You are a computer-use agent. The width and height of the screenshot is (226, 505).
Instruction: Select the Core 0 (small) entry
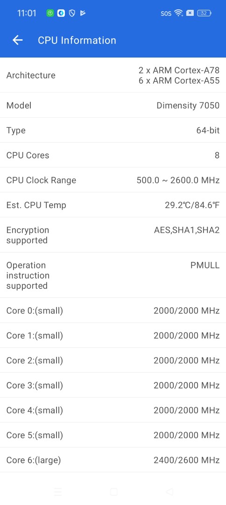(x=113, y=310)
